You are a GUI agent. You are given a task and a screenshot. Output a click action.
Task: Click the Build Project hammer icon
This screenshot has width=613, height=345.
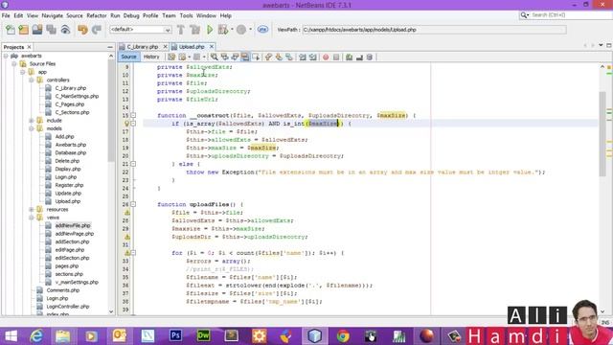click(x=181, y=30)
